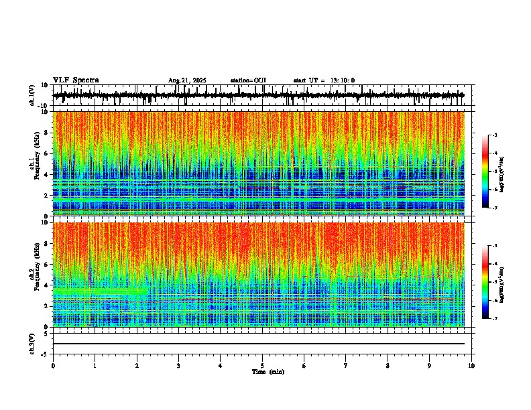Image resolution: width=531 pixels, height=410 pixels.
Task: Select the date text "Aug.21, 2025"
Action: pos(187,80)
